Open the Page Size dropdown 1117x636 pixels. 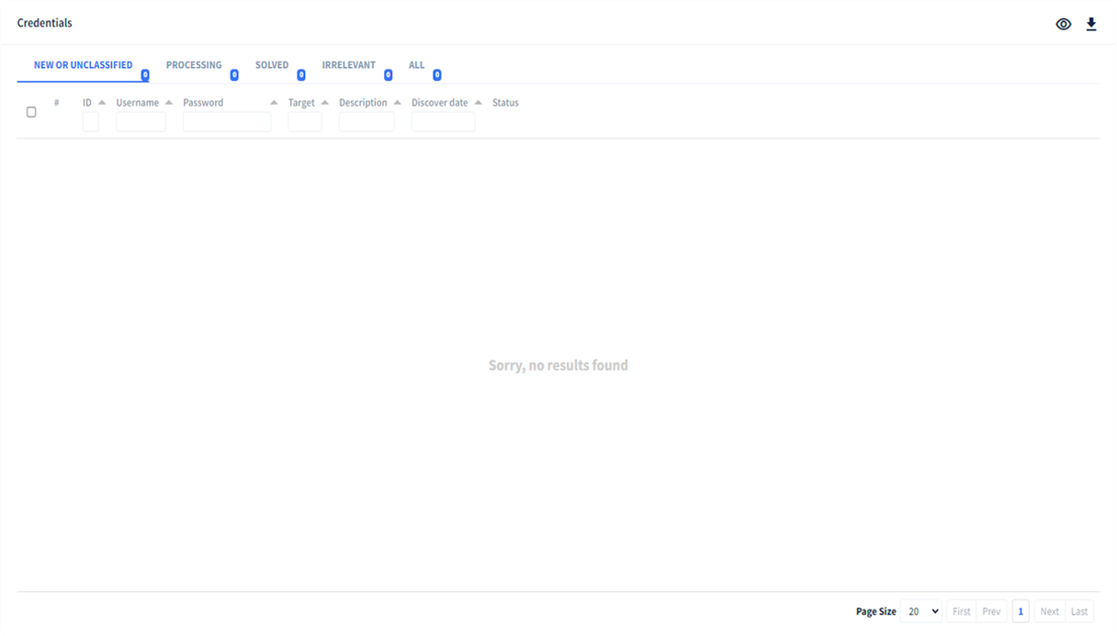pos(921,611)
